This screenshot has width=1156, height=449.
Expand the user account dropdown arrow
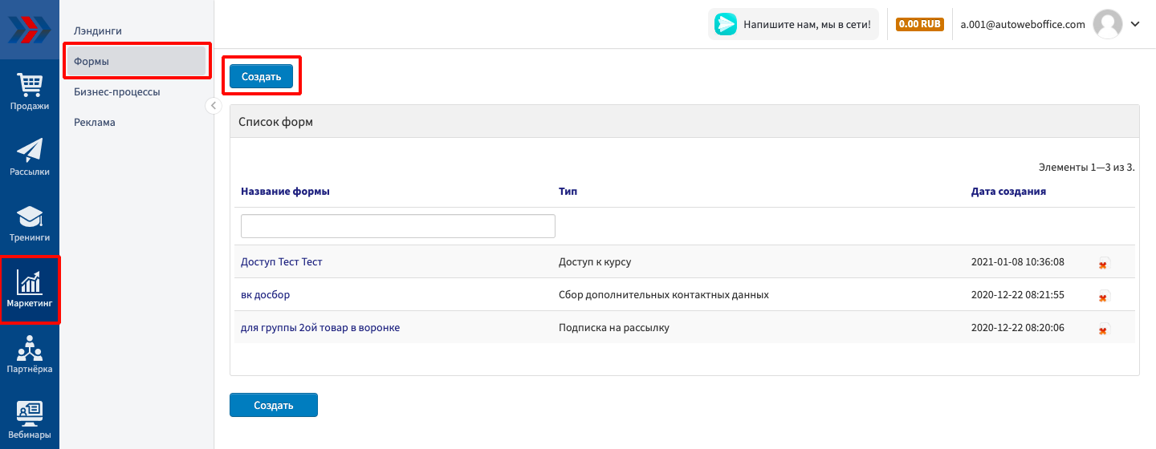pyautogui.click(x=1135, y=24)
